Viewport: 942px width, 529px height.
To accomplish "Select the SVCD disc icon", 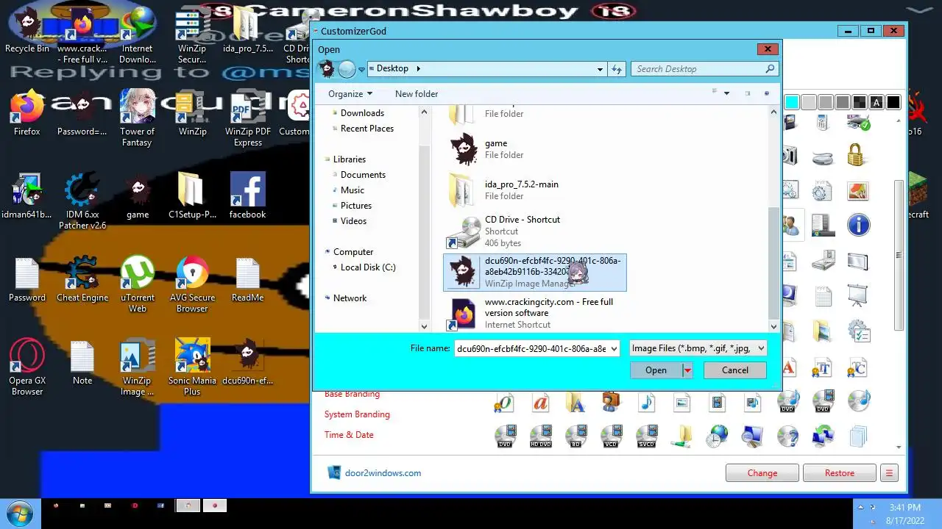I will 647,436.
